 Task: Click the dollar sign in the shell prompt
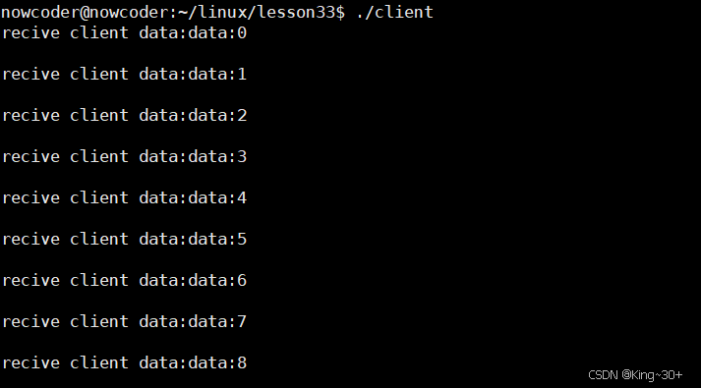coord(340,12)
